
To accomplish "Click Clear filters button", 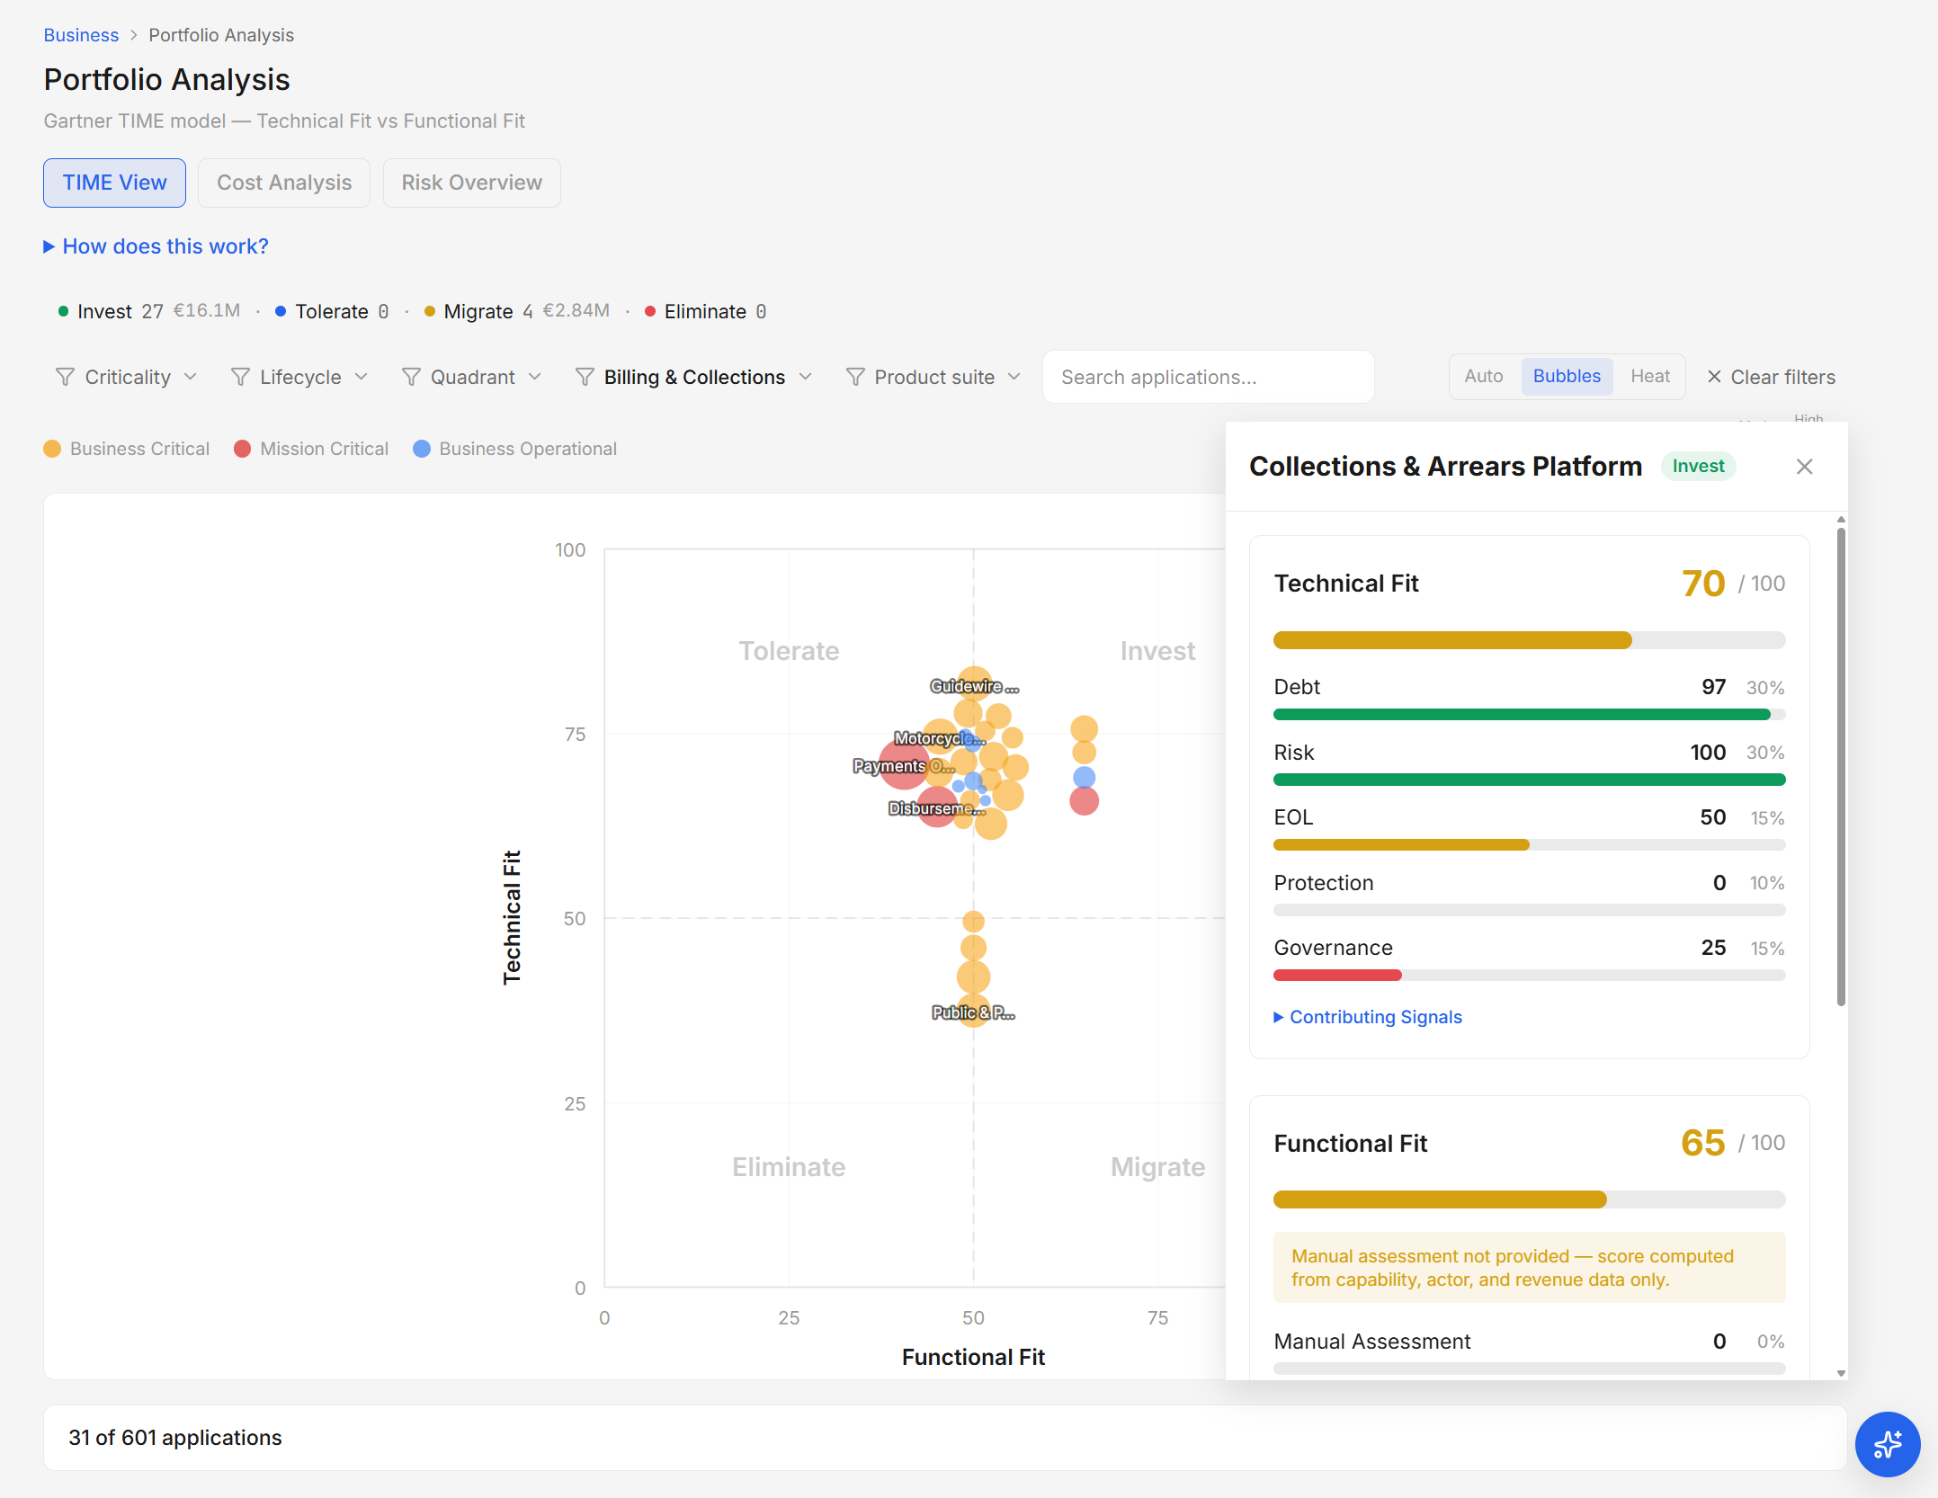I will tap(1771, 377).
